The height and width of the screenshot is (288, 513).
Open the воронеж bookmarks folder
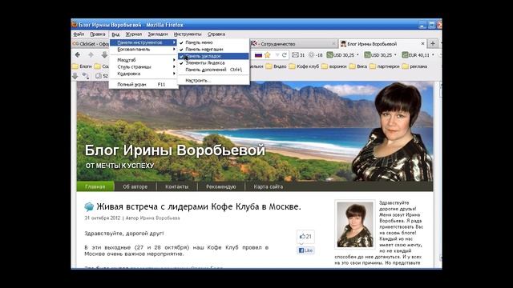(333, 66)
